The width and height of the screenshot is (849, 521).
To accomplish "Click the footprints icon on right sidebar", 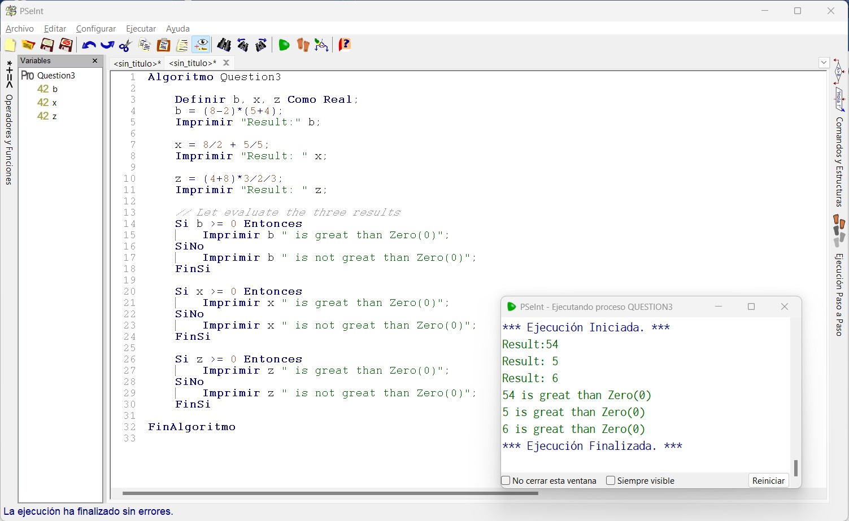I will pyautogui.click(x=839, y=230).
